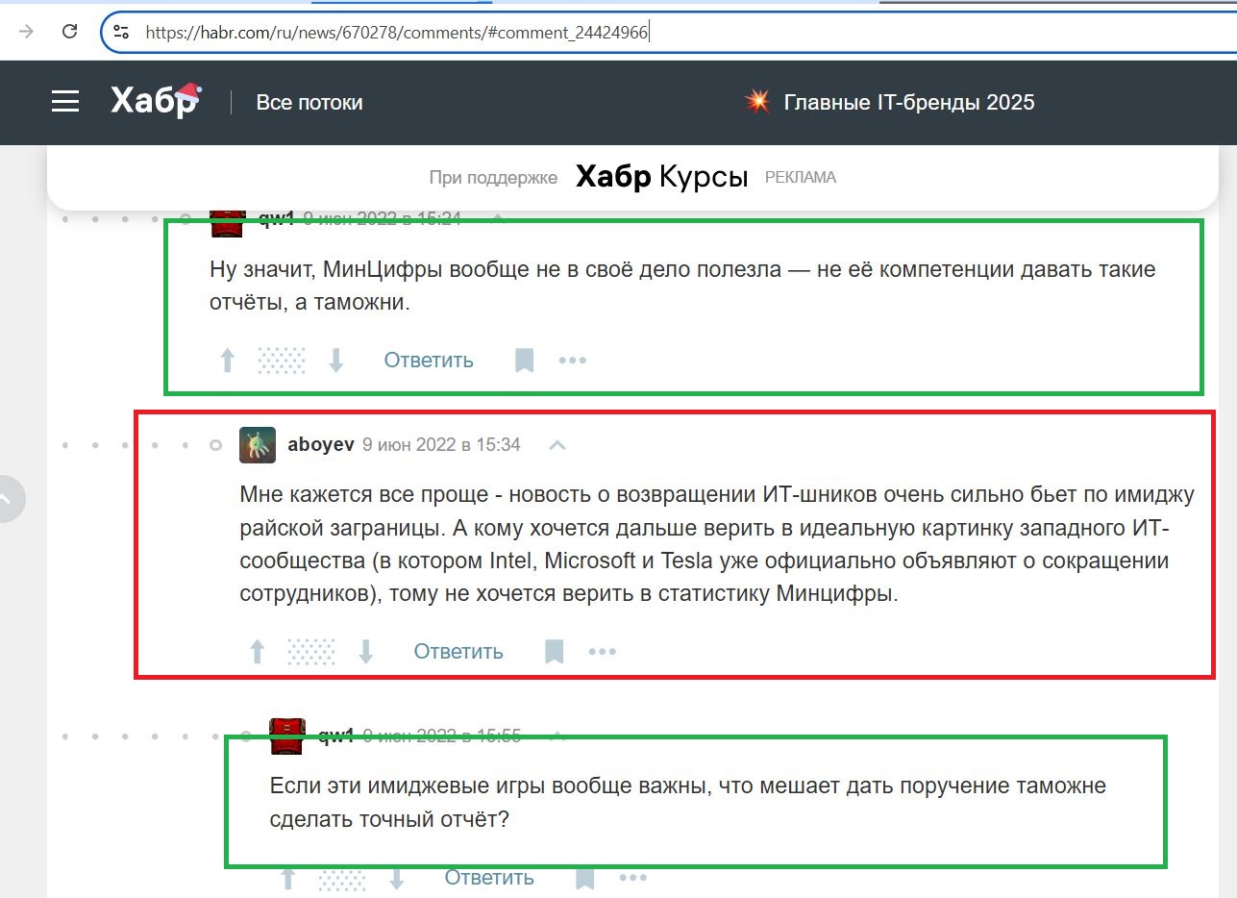Upvote aboyev's comment
Image resolution: width=1237 pixels, height=898 pixels.
(x=257, y=651)
